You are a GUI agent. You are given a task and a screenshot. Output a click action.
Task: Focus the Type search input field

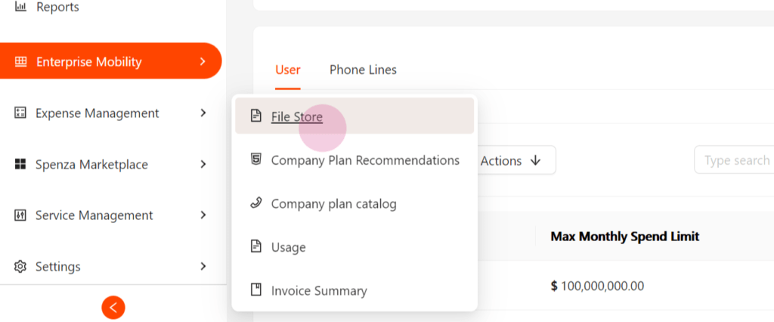(734, 160)
